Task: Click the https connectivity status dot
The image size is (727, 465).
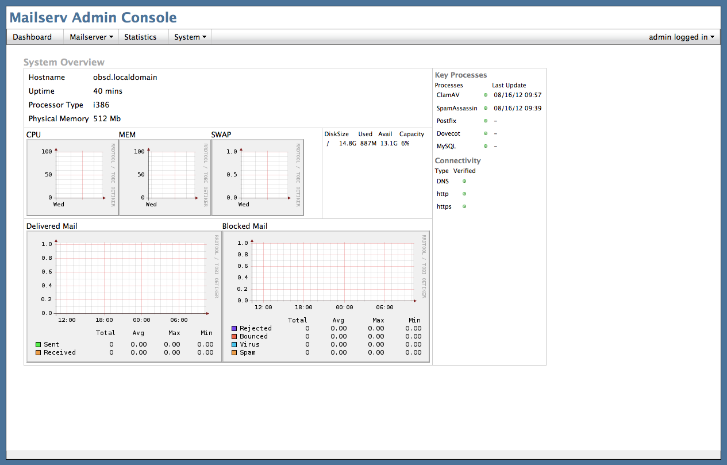Action: pos(464,206)
